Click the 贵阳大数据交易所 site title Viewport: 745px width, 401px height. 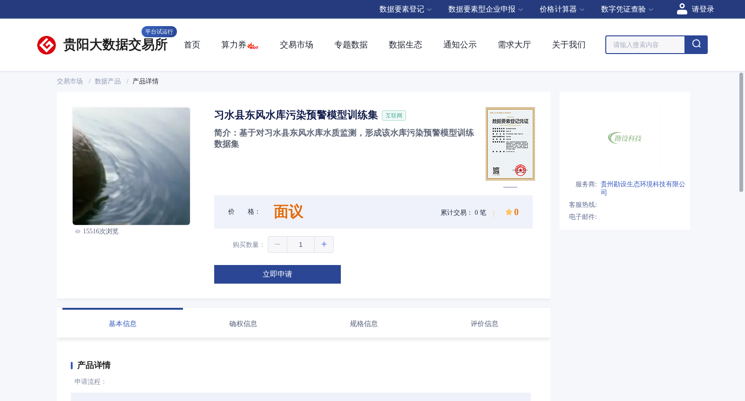115,45
